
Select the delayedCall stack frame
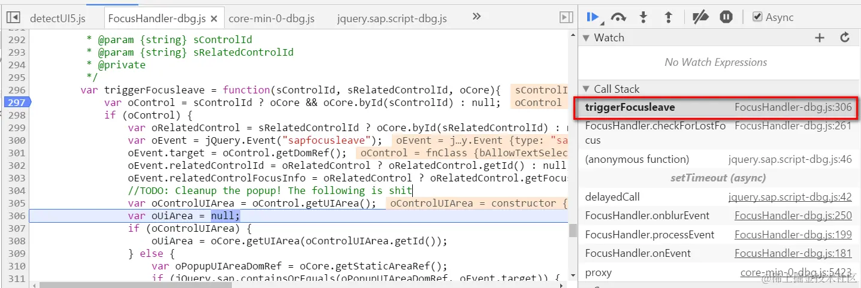pyautogui.click(x=719, y=196)
